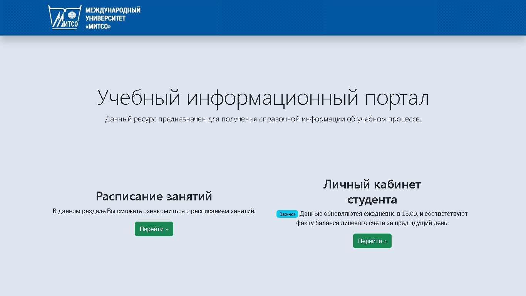Click the cyan Важно! badge
The width and height of the screenshot is (526, 296).
pyautogui.click(x=287, y=214)
